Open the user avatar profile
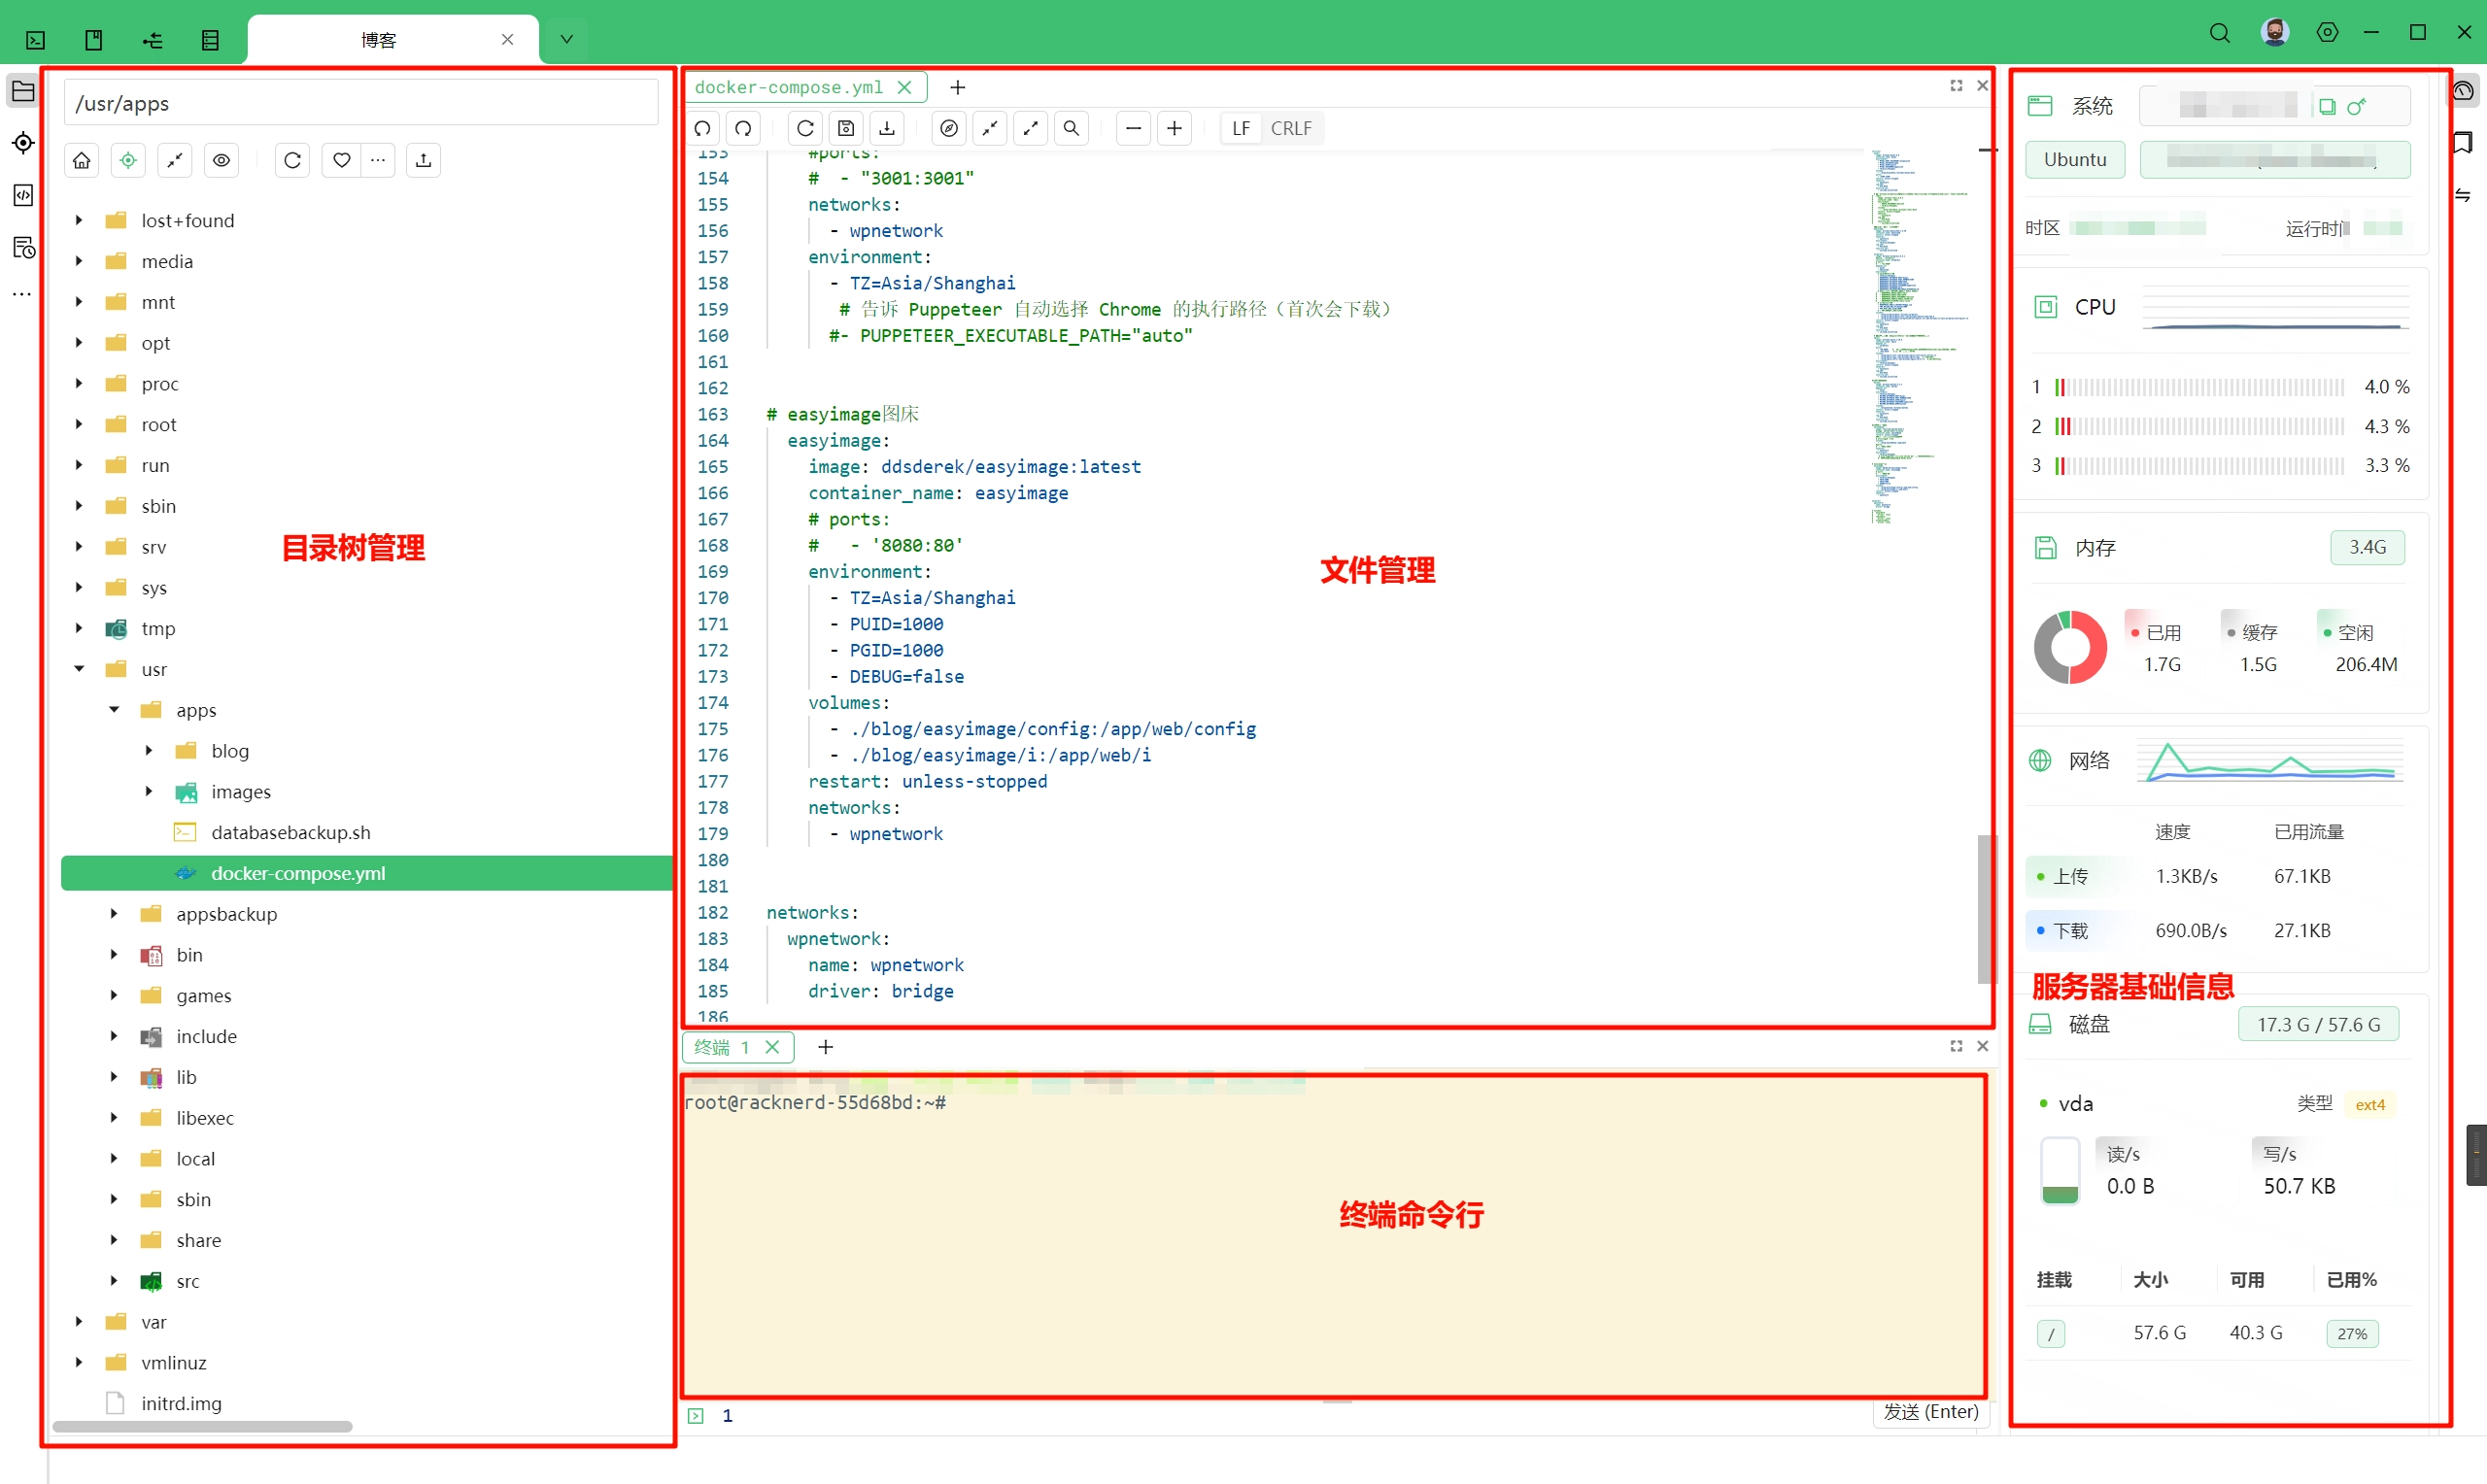 2275,33
